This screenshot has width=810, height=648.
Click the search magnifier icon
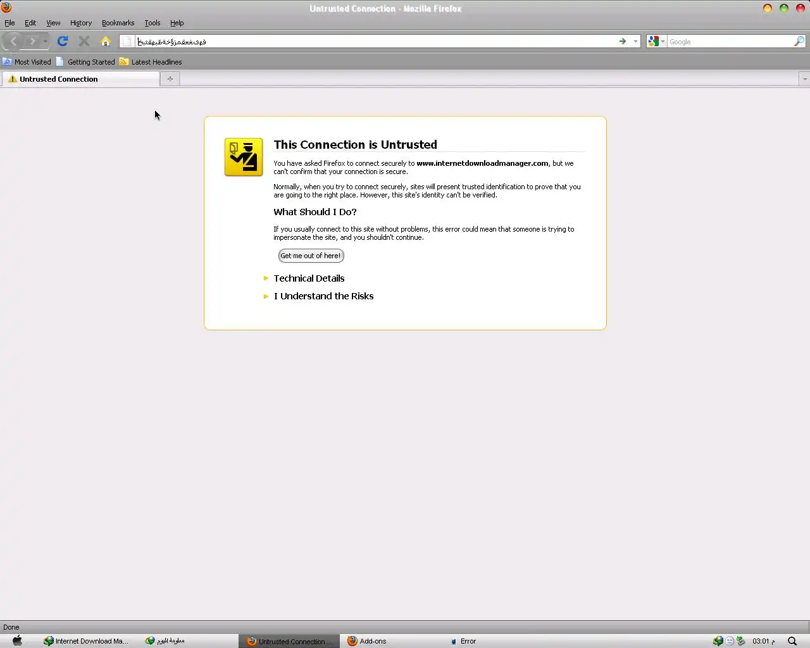[x=799, y=41]
